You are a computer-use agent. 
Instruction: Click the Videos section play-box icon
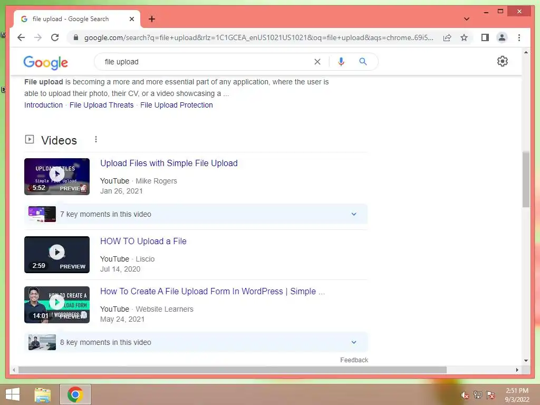coord(30,139)
